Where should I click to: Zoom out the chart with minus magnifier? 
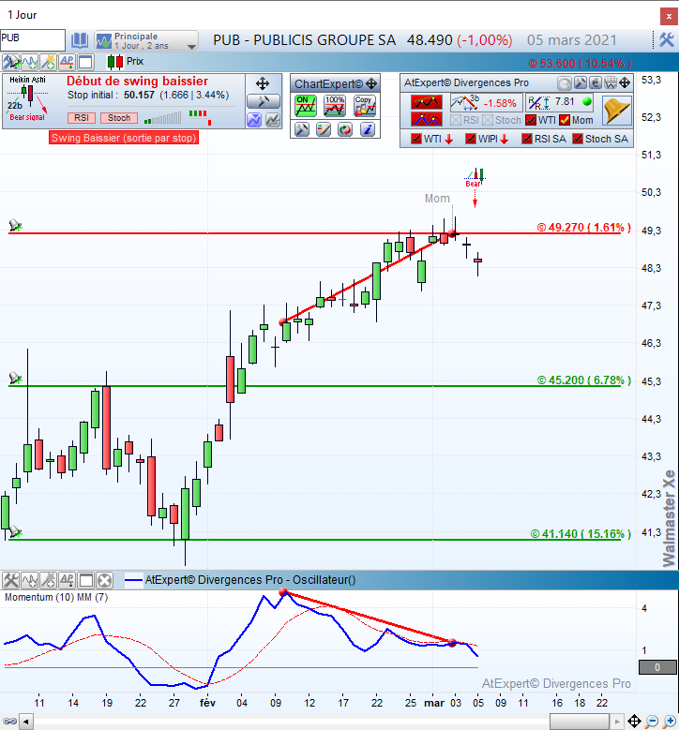[x=653, y=722]
